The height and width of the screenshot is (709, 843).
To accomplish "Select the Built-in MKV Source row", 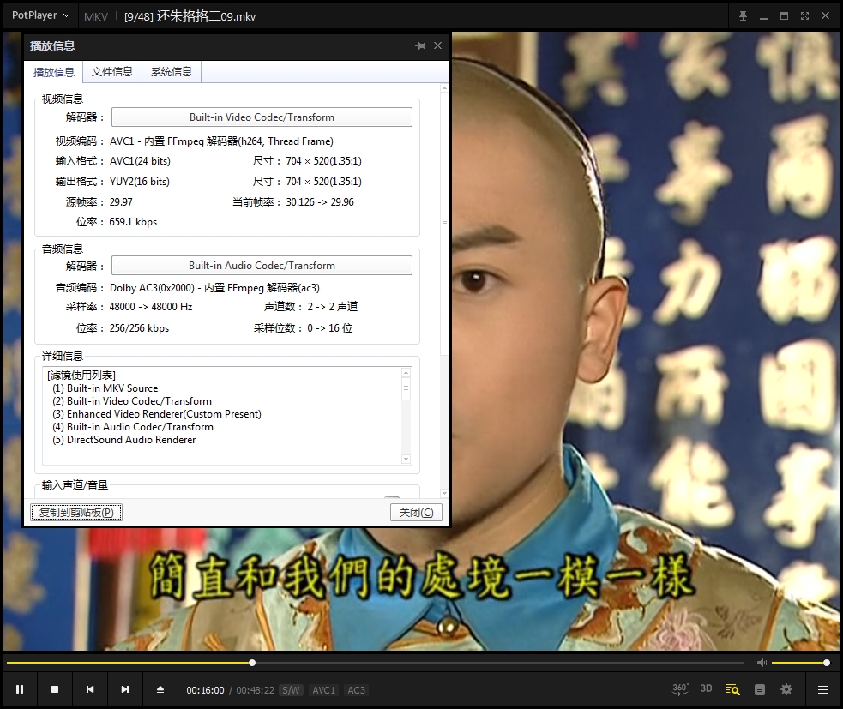I will [105, 388].
